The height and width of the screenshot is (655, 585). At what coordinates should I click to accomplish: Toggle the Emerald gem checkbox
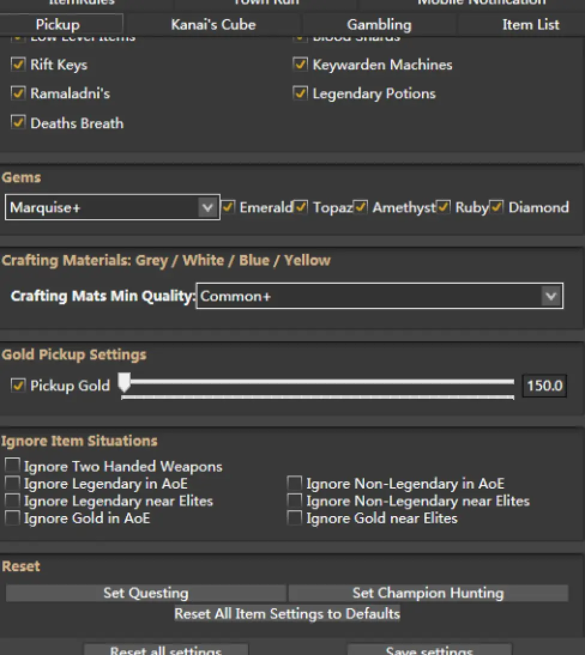[x=228, y=207]
